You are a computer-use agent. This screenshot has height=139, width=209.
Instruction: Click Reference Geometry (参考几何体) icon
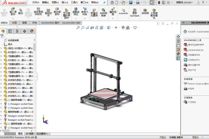85,11
